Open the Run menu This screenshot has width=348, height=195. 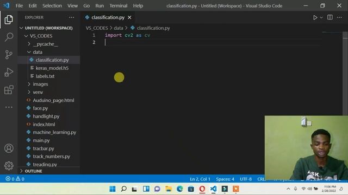pyautogui.click(x=100, y=6)
